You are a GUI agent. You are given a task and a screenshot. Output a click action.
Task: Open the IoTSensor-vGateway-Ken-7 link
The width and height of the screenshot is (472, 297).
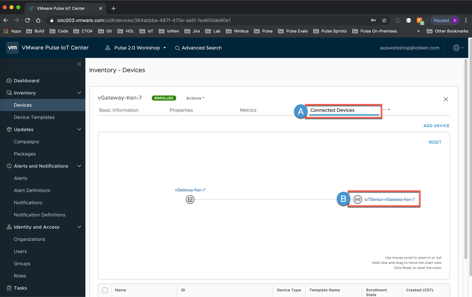(x=389, y=200)
